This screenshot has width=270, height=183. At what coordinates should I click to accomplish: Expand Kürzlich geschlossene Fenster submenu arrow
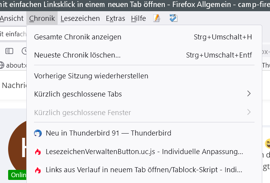coord(249,112)
